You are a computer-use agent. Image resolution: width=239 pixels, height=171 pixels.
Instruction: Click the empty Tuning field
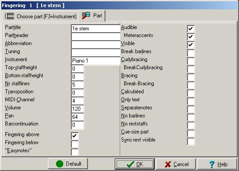pos(96,53)
